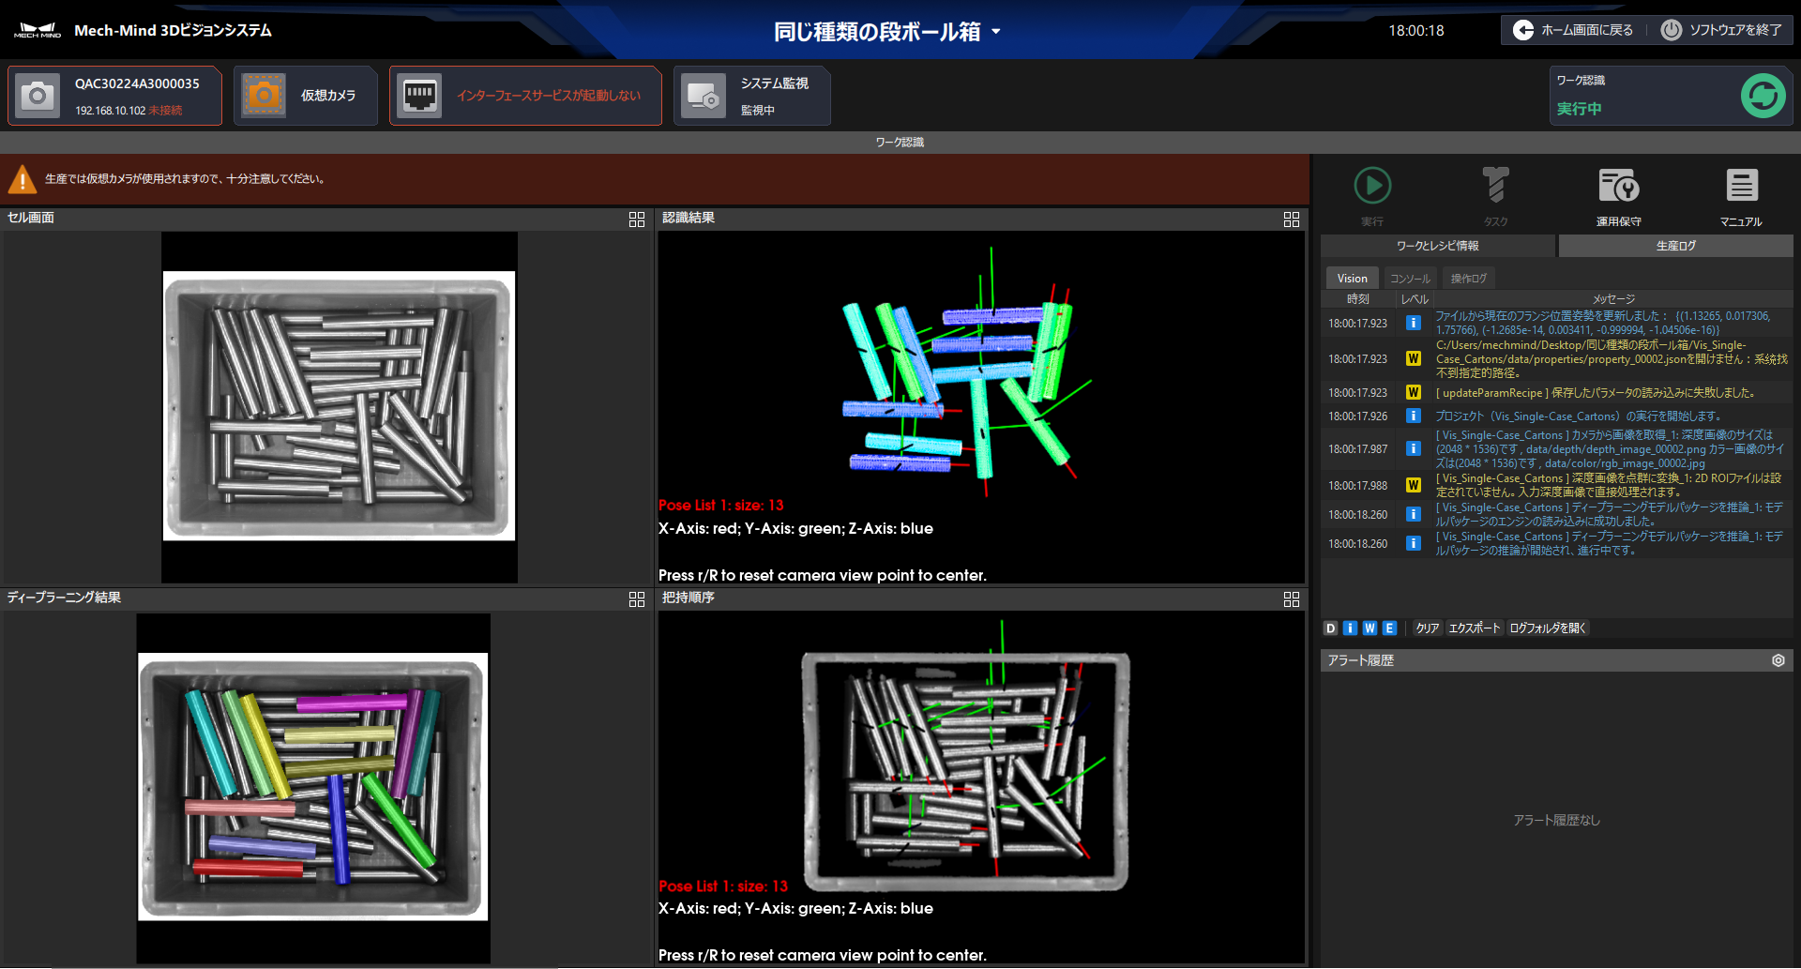The image size is (1801, 969).
Task: Open the 運用保守 maintenance icon
Action: (x=1619, y=186)
